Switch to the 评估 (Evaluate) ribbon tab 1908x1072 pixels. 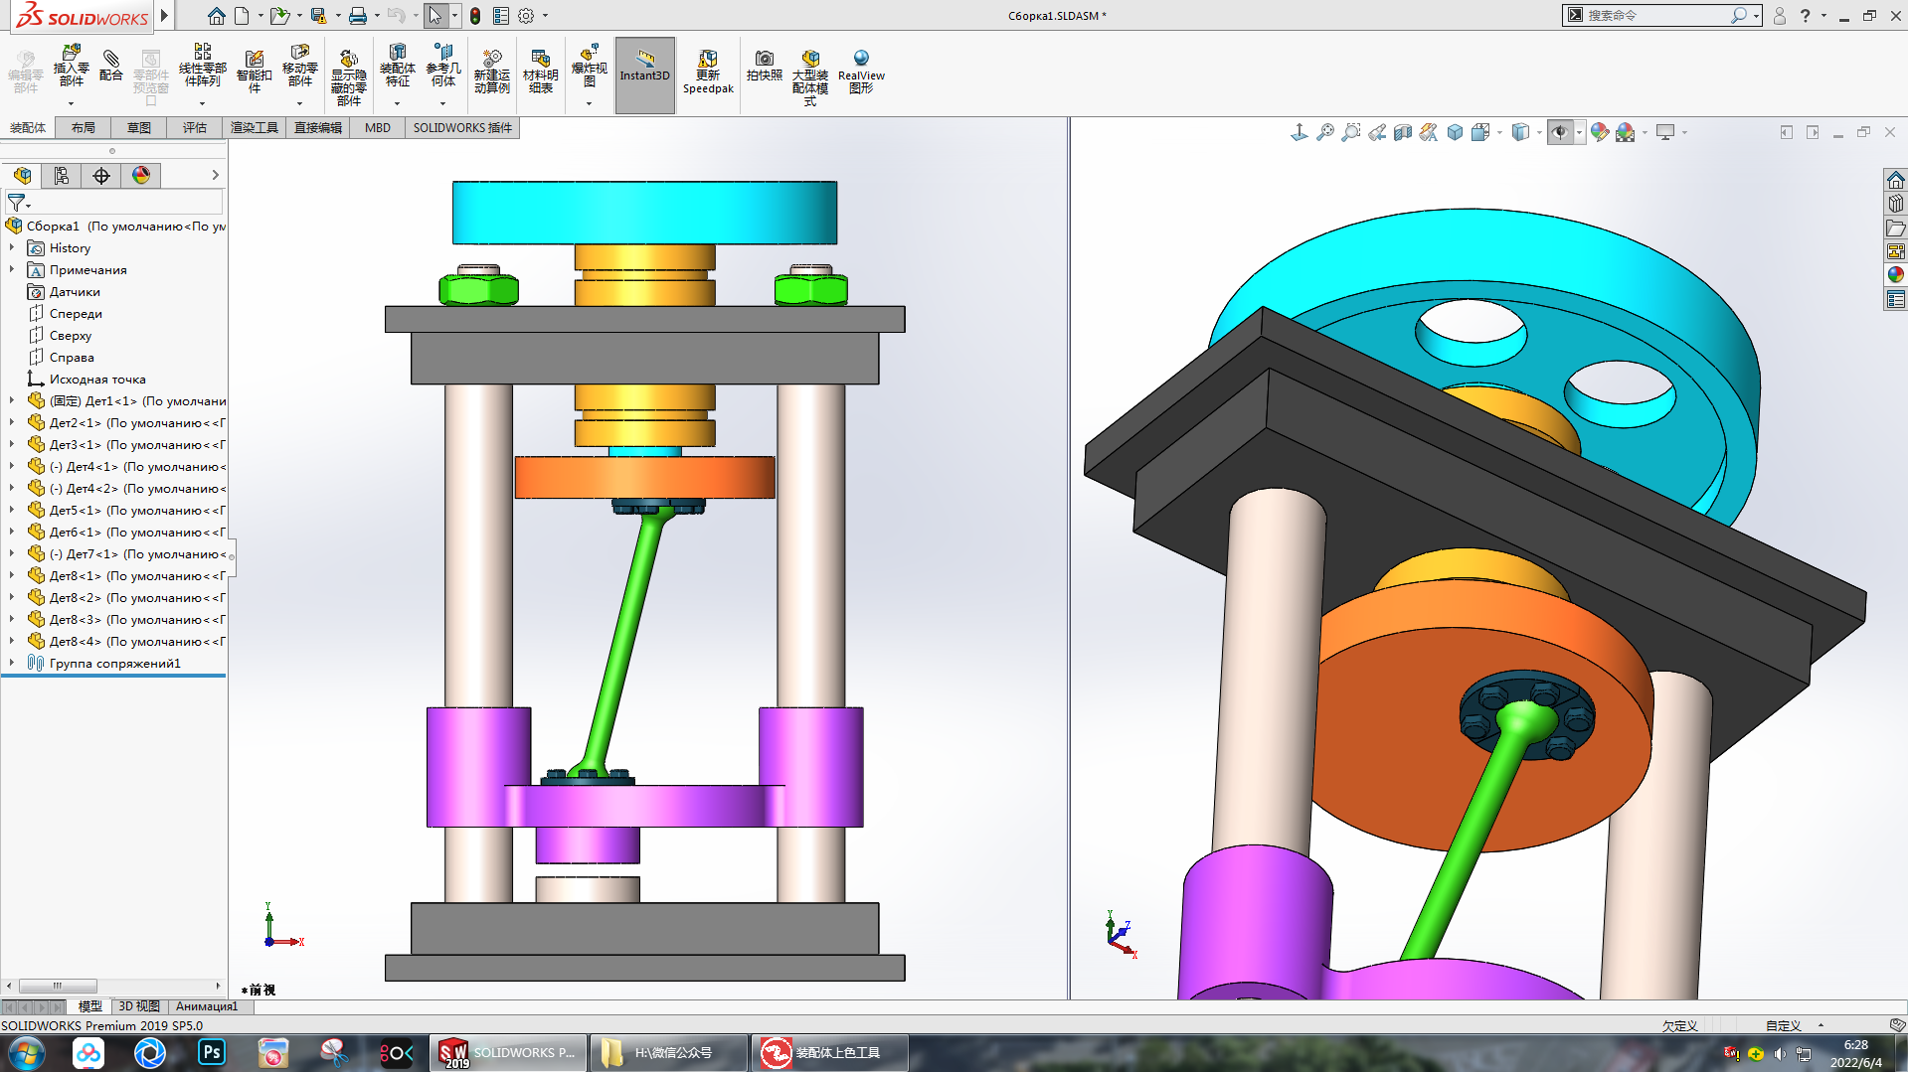point(194,128)
